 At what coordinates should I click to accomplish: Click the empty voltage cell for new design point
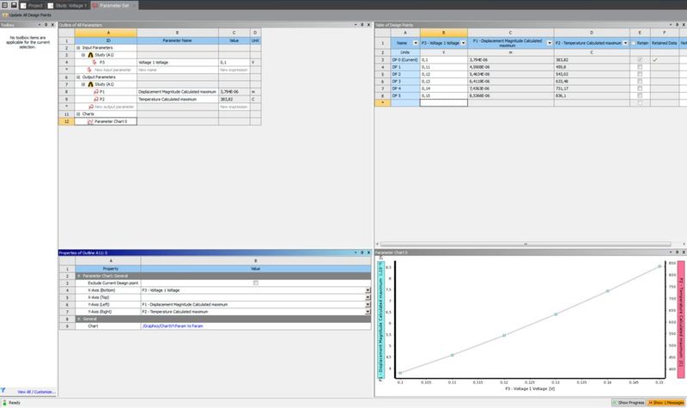tap(442, 101)
